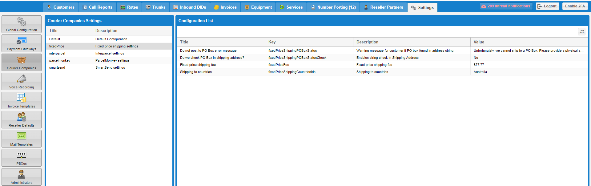Viewport: 591px width, 186px height.
Task: Click the unread notifications envelope icon
Action: 484,6
